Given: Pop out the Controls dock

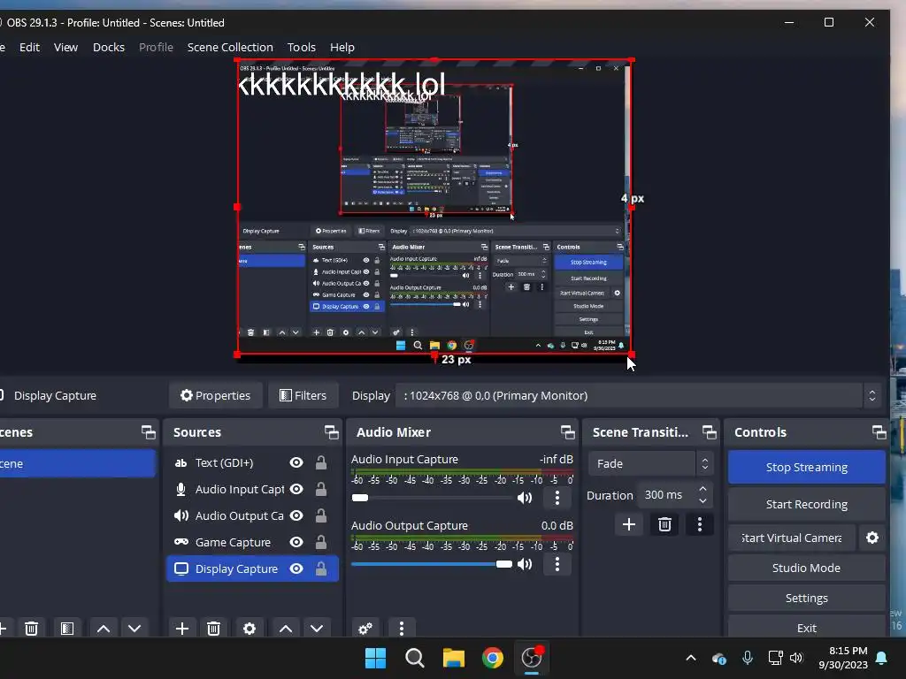Looking at the screenshot, I should tap(879, 432).
